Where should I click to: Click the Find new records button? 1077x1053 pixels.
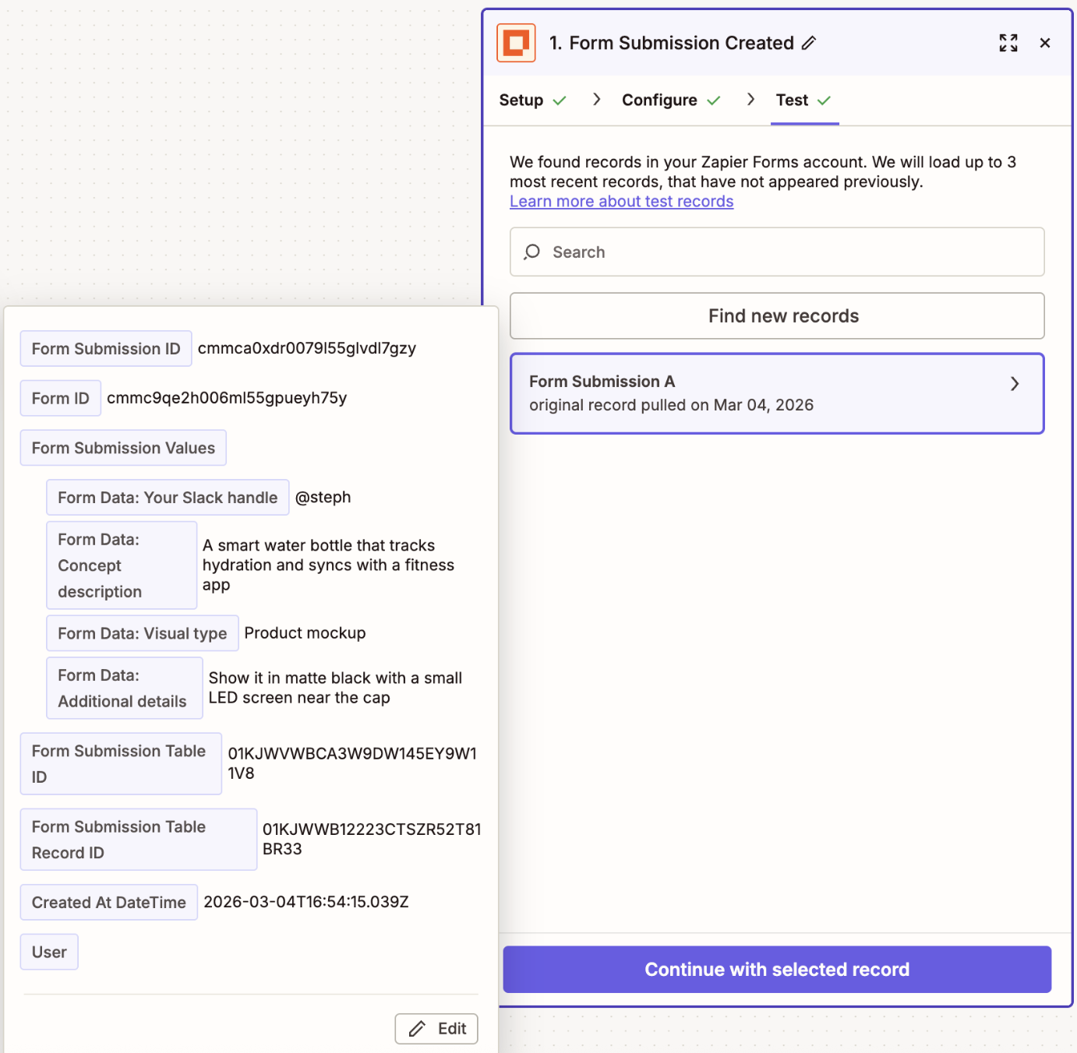pos(776,315)
